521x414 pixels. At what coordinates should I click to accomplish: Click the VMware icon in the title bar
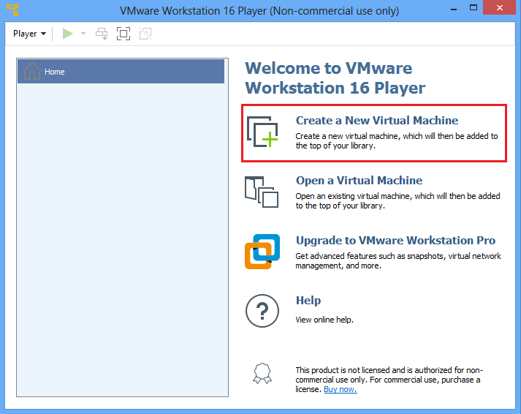tap(12, 10)
